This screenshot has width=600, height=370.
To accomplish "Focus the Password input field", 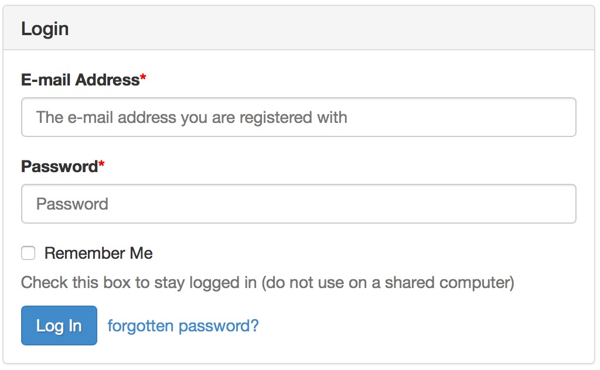I will coord(298,204).
